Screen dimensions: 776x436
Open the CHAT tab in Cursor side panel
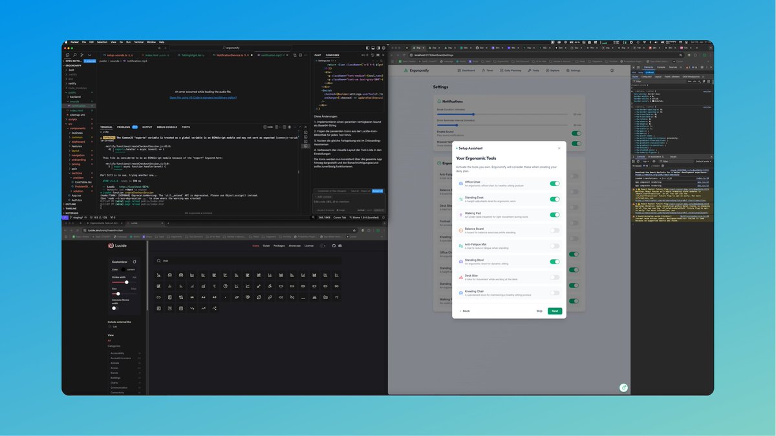(318, 55)
